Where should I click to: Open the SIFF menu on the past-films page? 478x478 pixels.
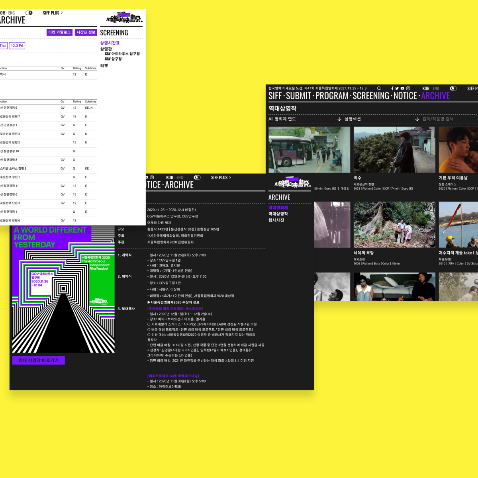tap(275, 96)
